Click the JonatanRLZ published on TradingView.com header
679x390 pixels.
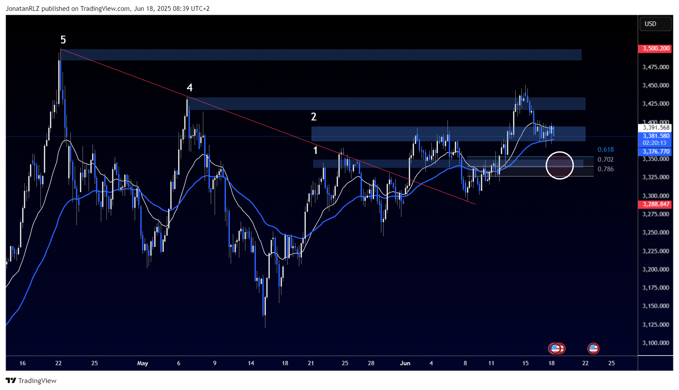coord(108,8)
